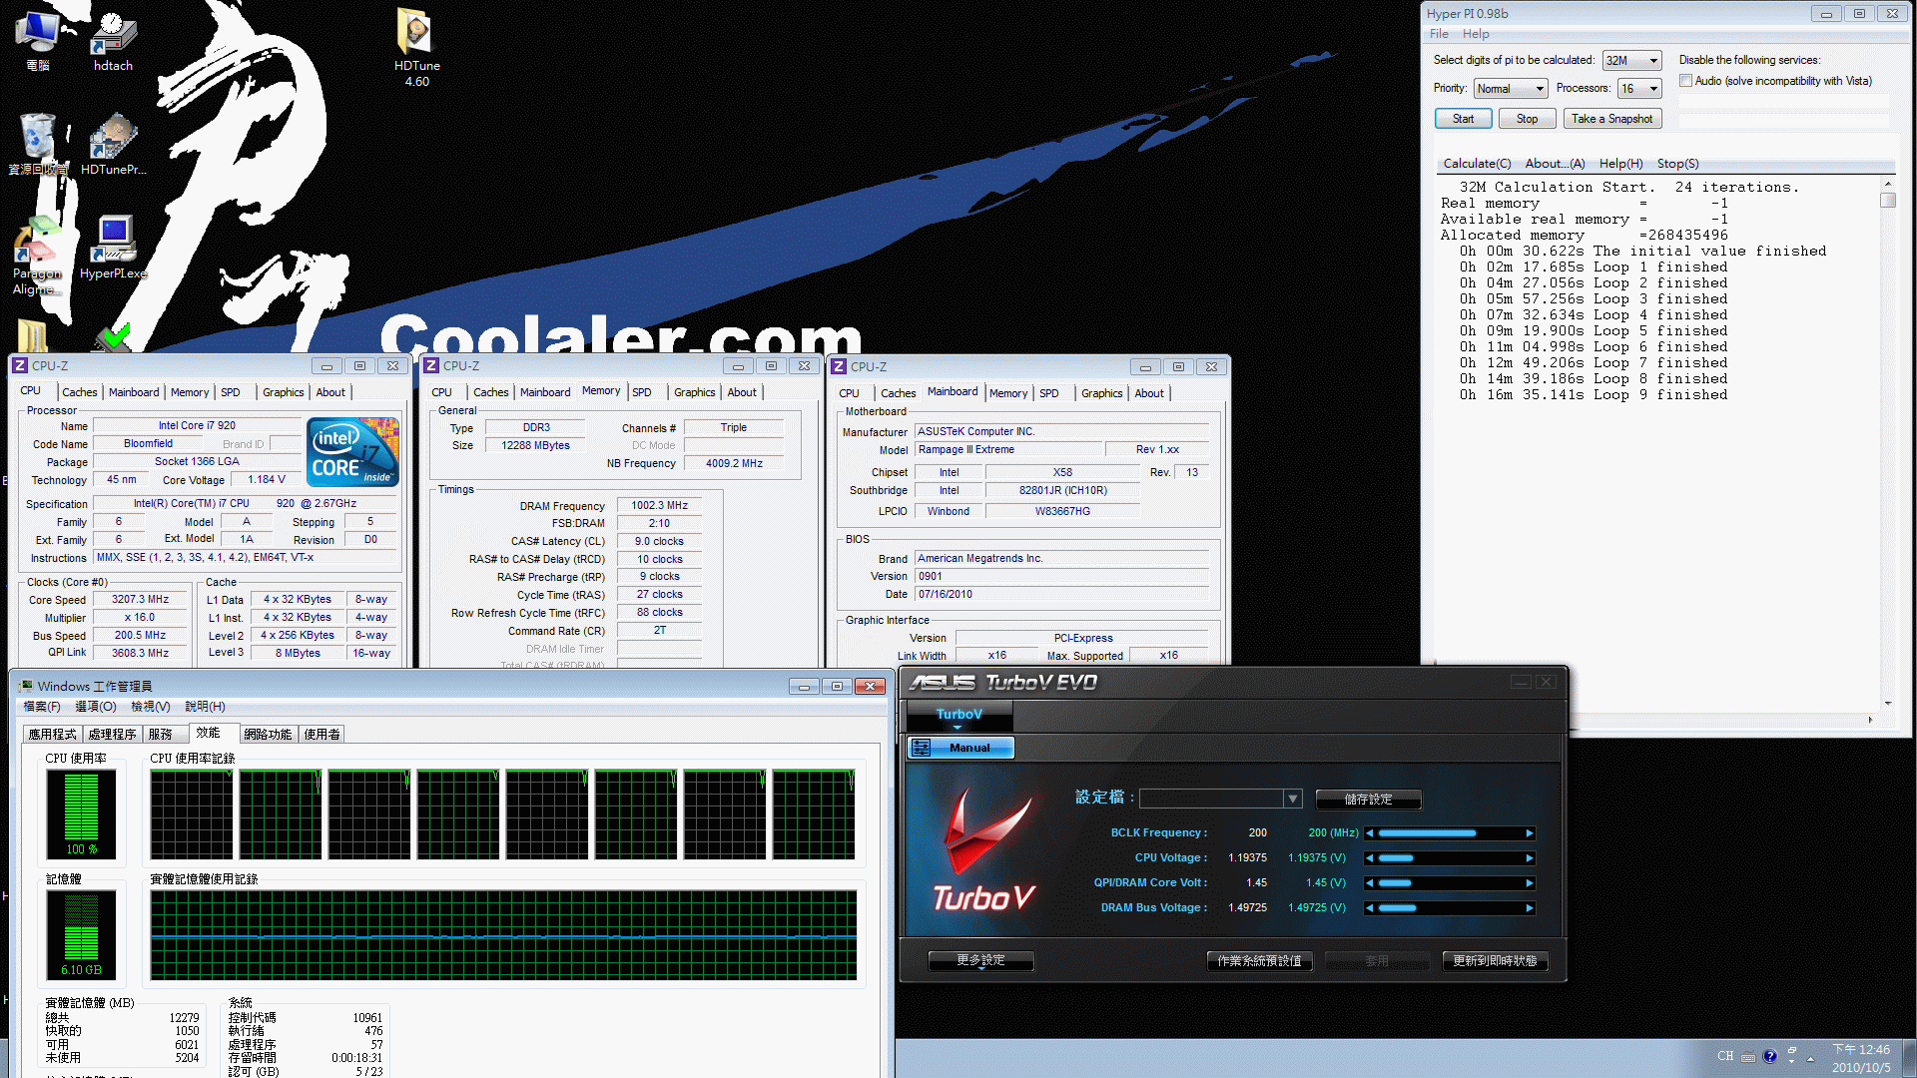Open the Priority dropdown set to Normal

[x=1511, y=89]
